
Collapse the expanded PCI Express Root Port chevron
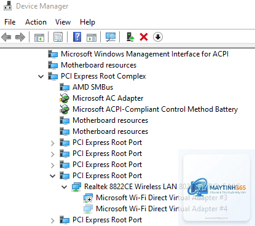tap(53, 176)
